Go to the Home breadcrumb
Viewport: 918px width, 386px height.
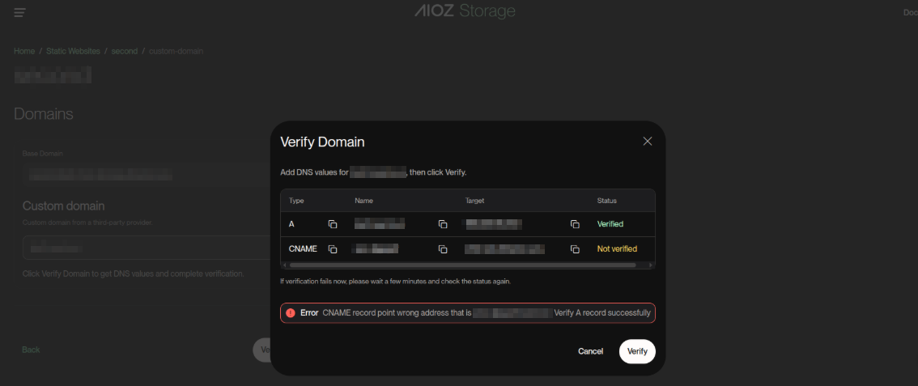coord(24,51)
